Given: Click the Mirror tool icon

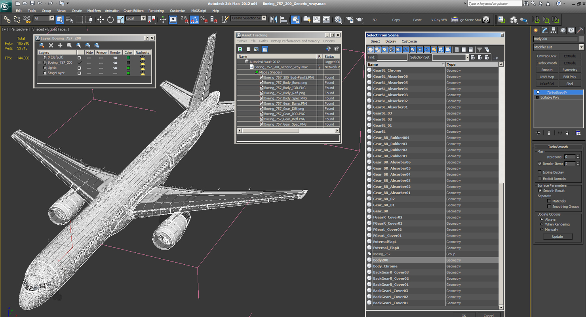Looking at the screenshot, I should point(274,19).
